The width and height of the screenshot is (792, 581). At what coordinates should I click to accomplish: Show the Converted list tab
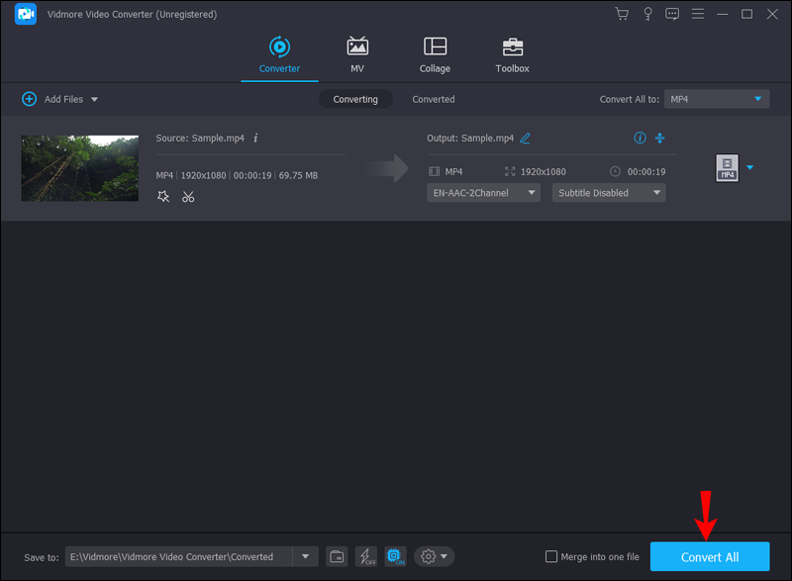tap(434, 99)
